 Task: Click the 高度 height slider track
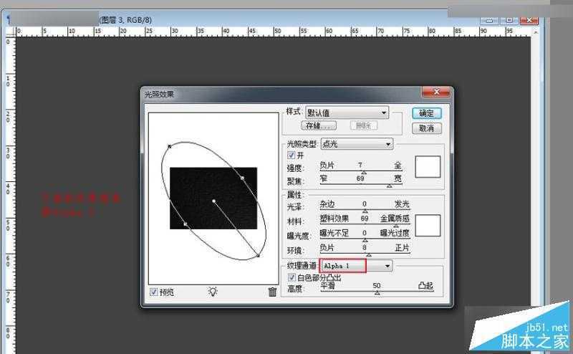click(377, 292)
